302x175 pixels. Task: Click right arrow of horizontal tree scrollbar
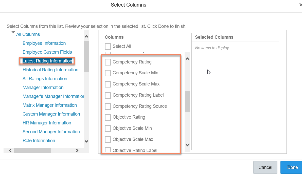point(77,150)
